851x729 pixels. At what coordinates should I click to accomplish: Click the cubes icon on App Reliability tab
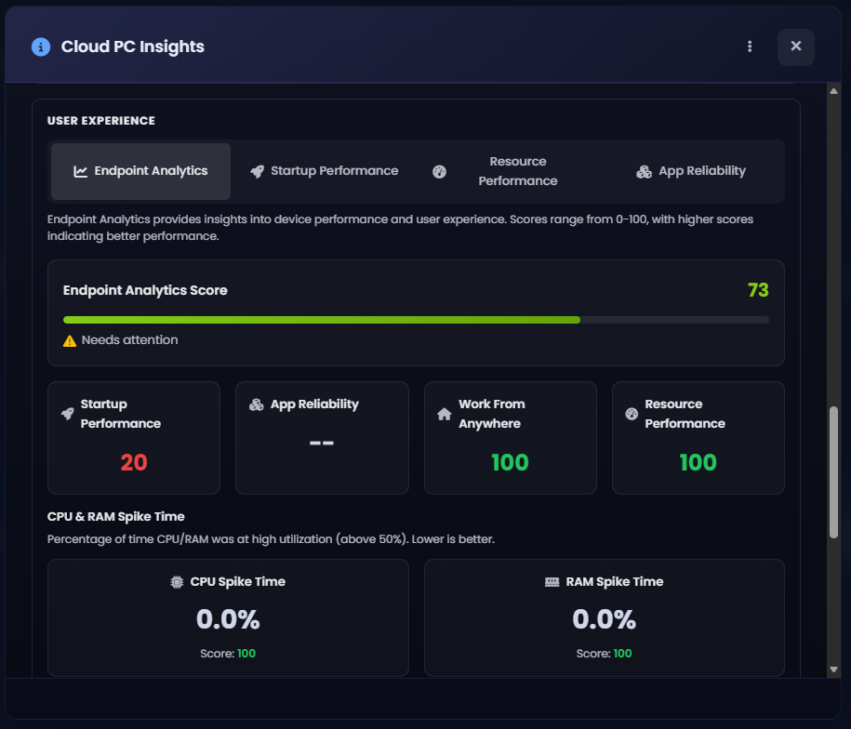(x=644, y=171)
